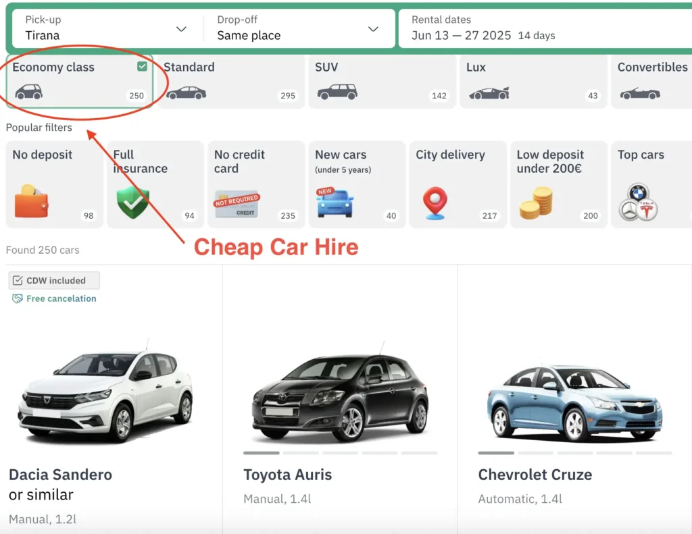Click Chevrolet Cruze first photo slider segment
The width and height of the screenshot is (692, 534).
(496, 453)
